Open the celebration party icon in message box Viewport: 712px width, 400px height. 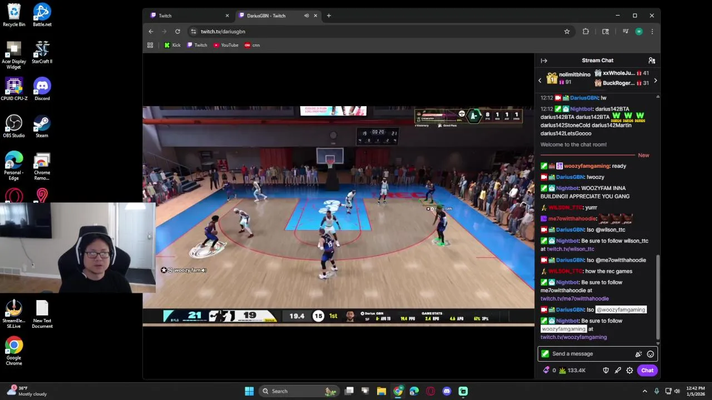point(639,354)
